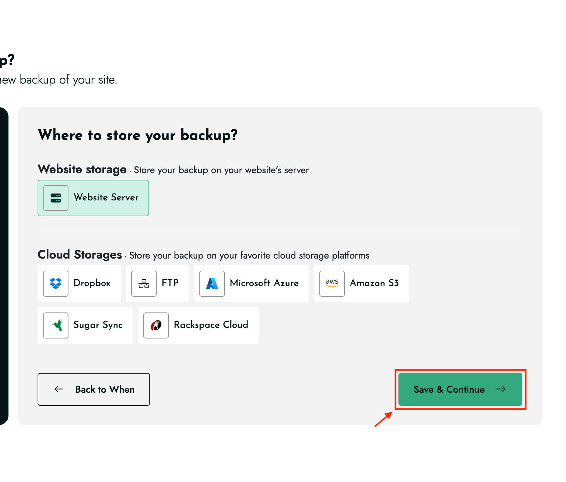Screen dimensions: 566x482
Task: Choose Rackspace Cloud storage
Action: pyautogui.click(x=198, y=325)
